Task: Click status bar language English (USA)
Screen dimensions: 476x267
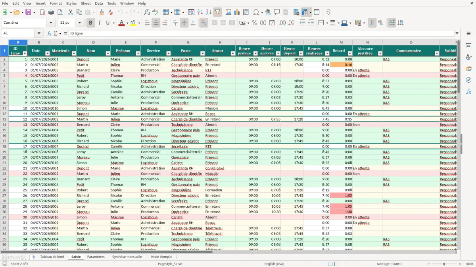Action: tap(274, 264)
